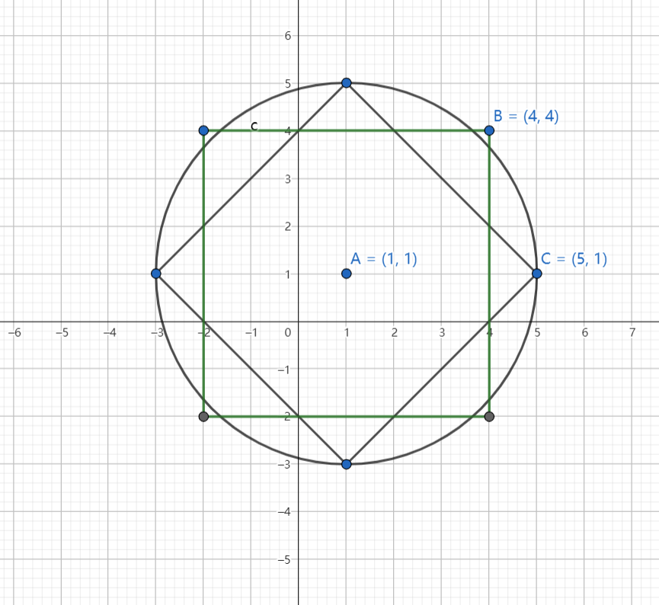Click the x-axis tick label "−4"

pos(110,332)
